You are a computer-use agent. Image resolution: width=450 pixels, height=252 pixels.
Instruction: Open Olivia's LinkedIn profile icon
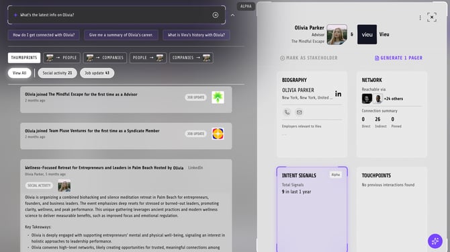coord(339,94)
